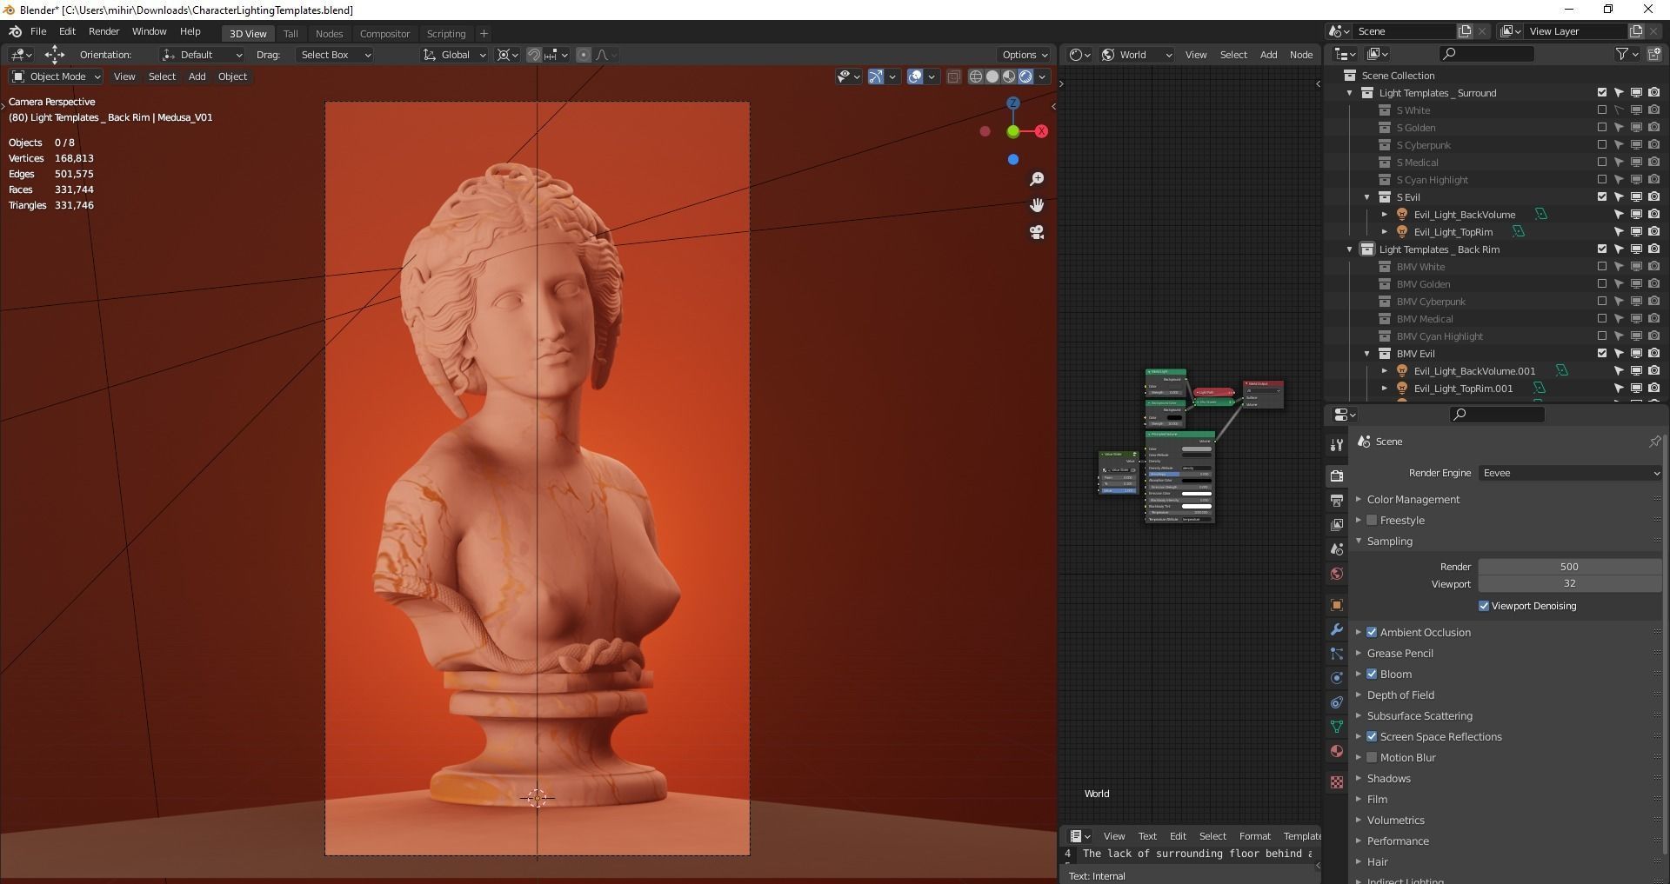Open the node editor Add menu

tap(1268, 55)
